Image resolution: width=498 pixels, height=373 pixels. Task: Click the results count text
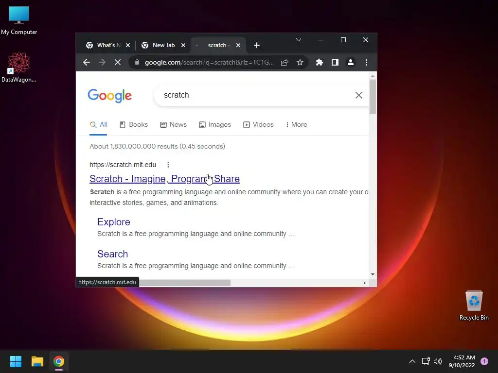[x=157, y=146]
